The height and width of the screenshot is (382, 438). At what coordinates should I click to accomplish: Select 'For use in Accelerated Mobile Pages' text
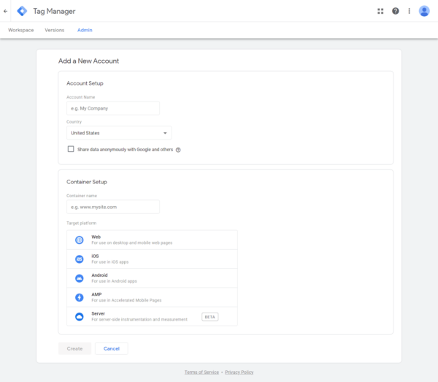[126, 300]
